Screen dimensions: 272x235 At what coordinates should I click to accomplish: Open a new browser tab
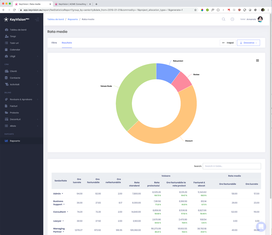point(96,4)
